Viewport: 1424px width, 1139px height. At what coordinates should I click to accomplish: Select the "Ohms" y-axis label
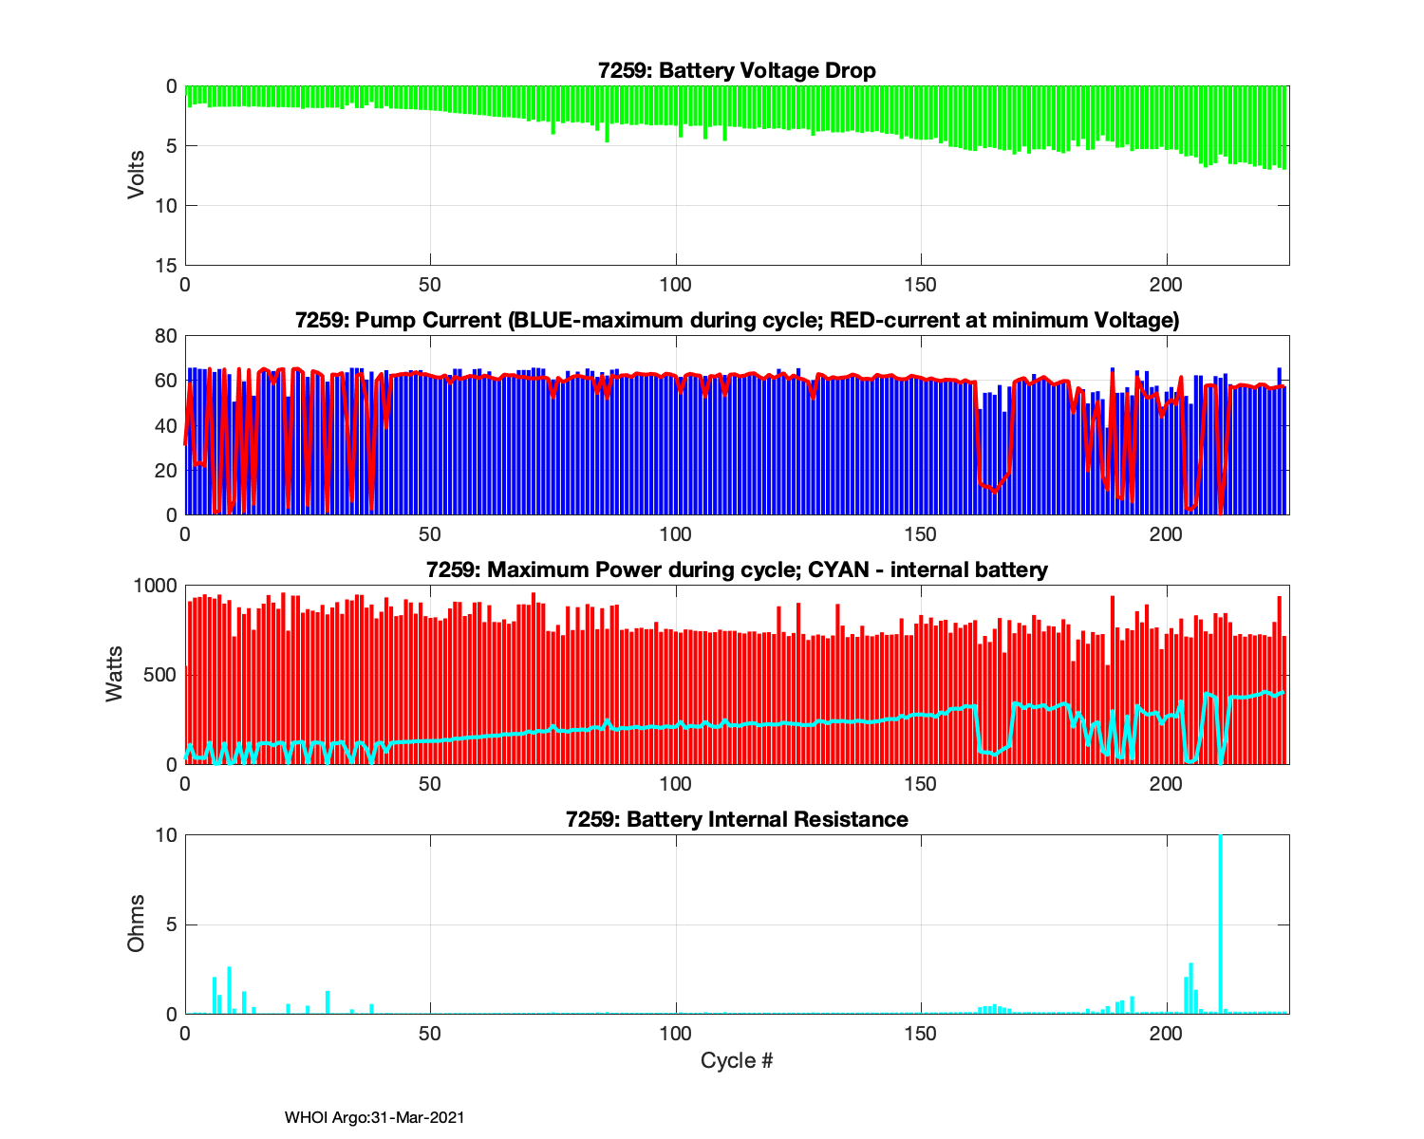(x=137, y=924)
